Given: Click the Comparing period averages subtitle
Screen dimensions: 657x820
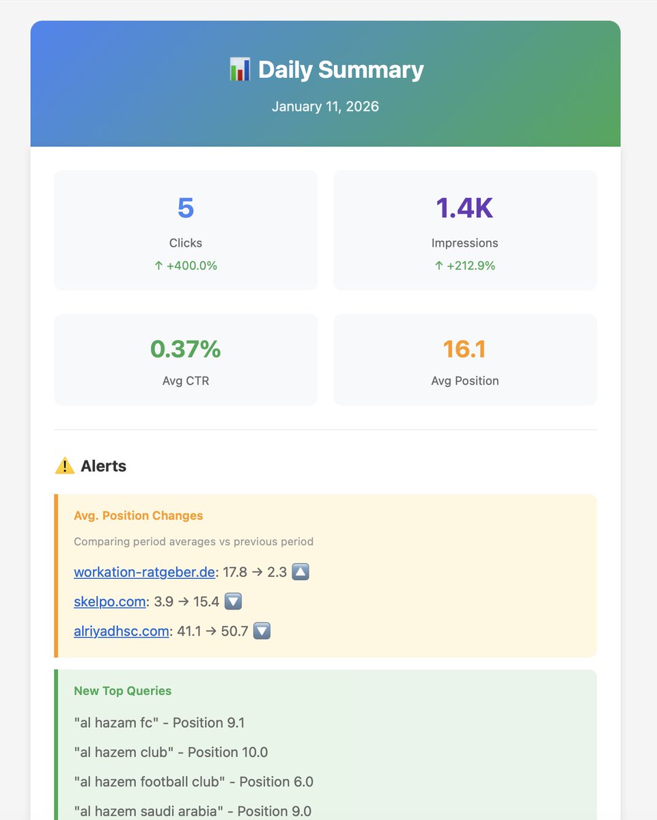Looking at the screenshot, I should 194,541.
